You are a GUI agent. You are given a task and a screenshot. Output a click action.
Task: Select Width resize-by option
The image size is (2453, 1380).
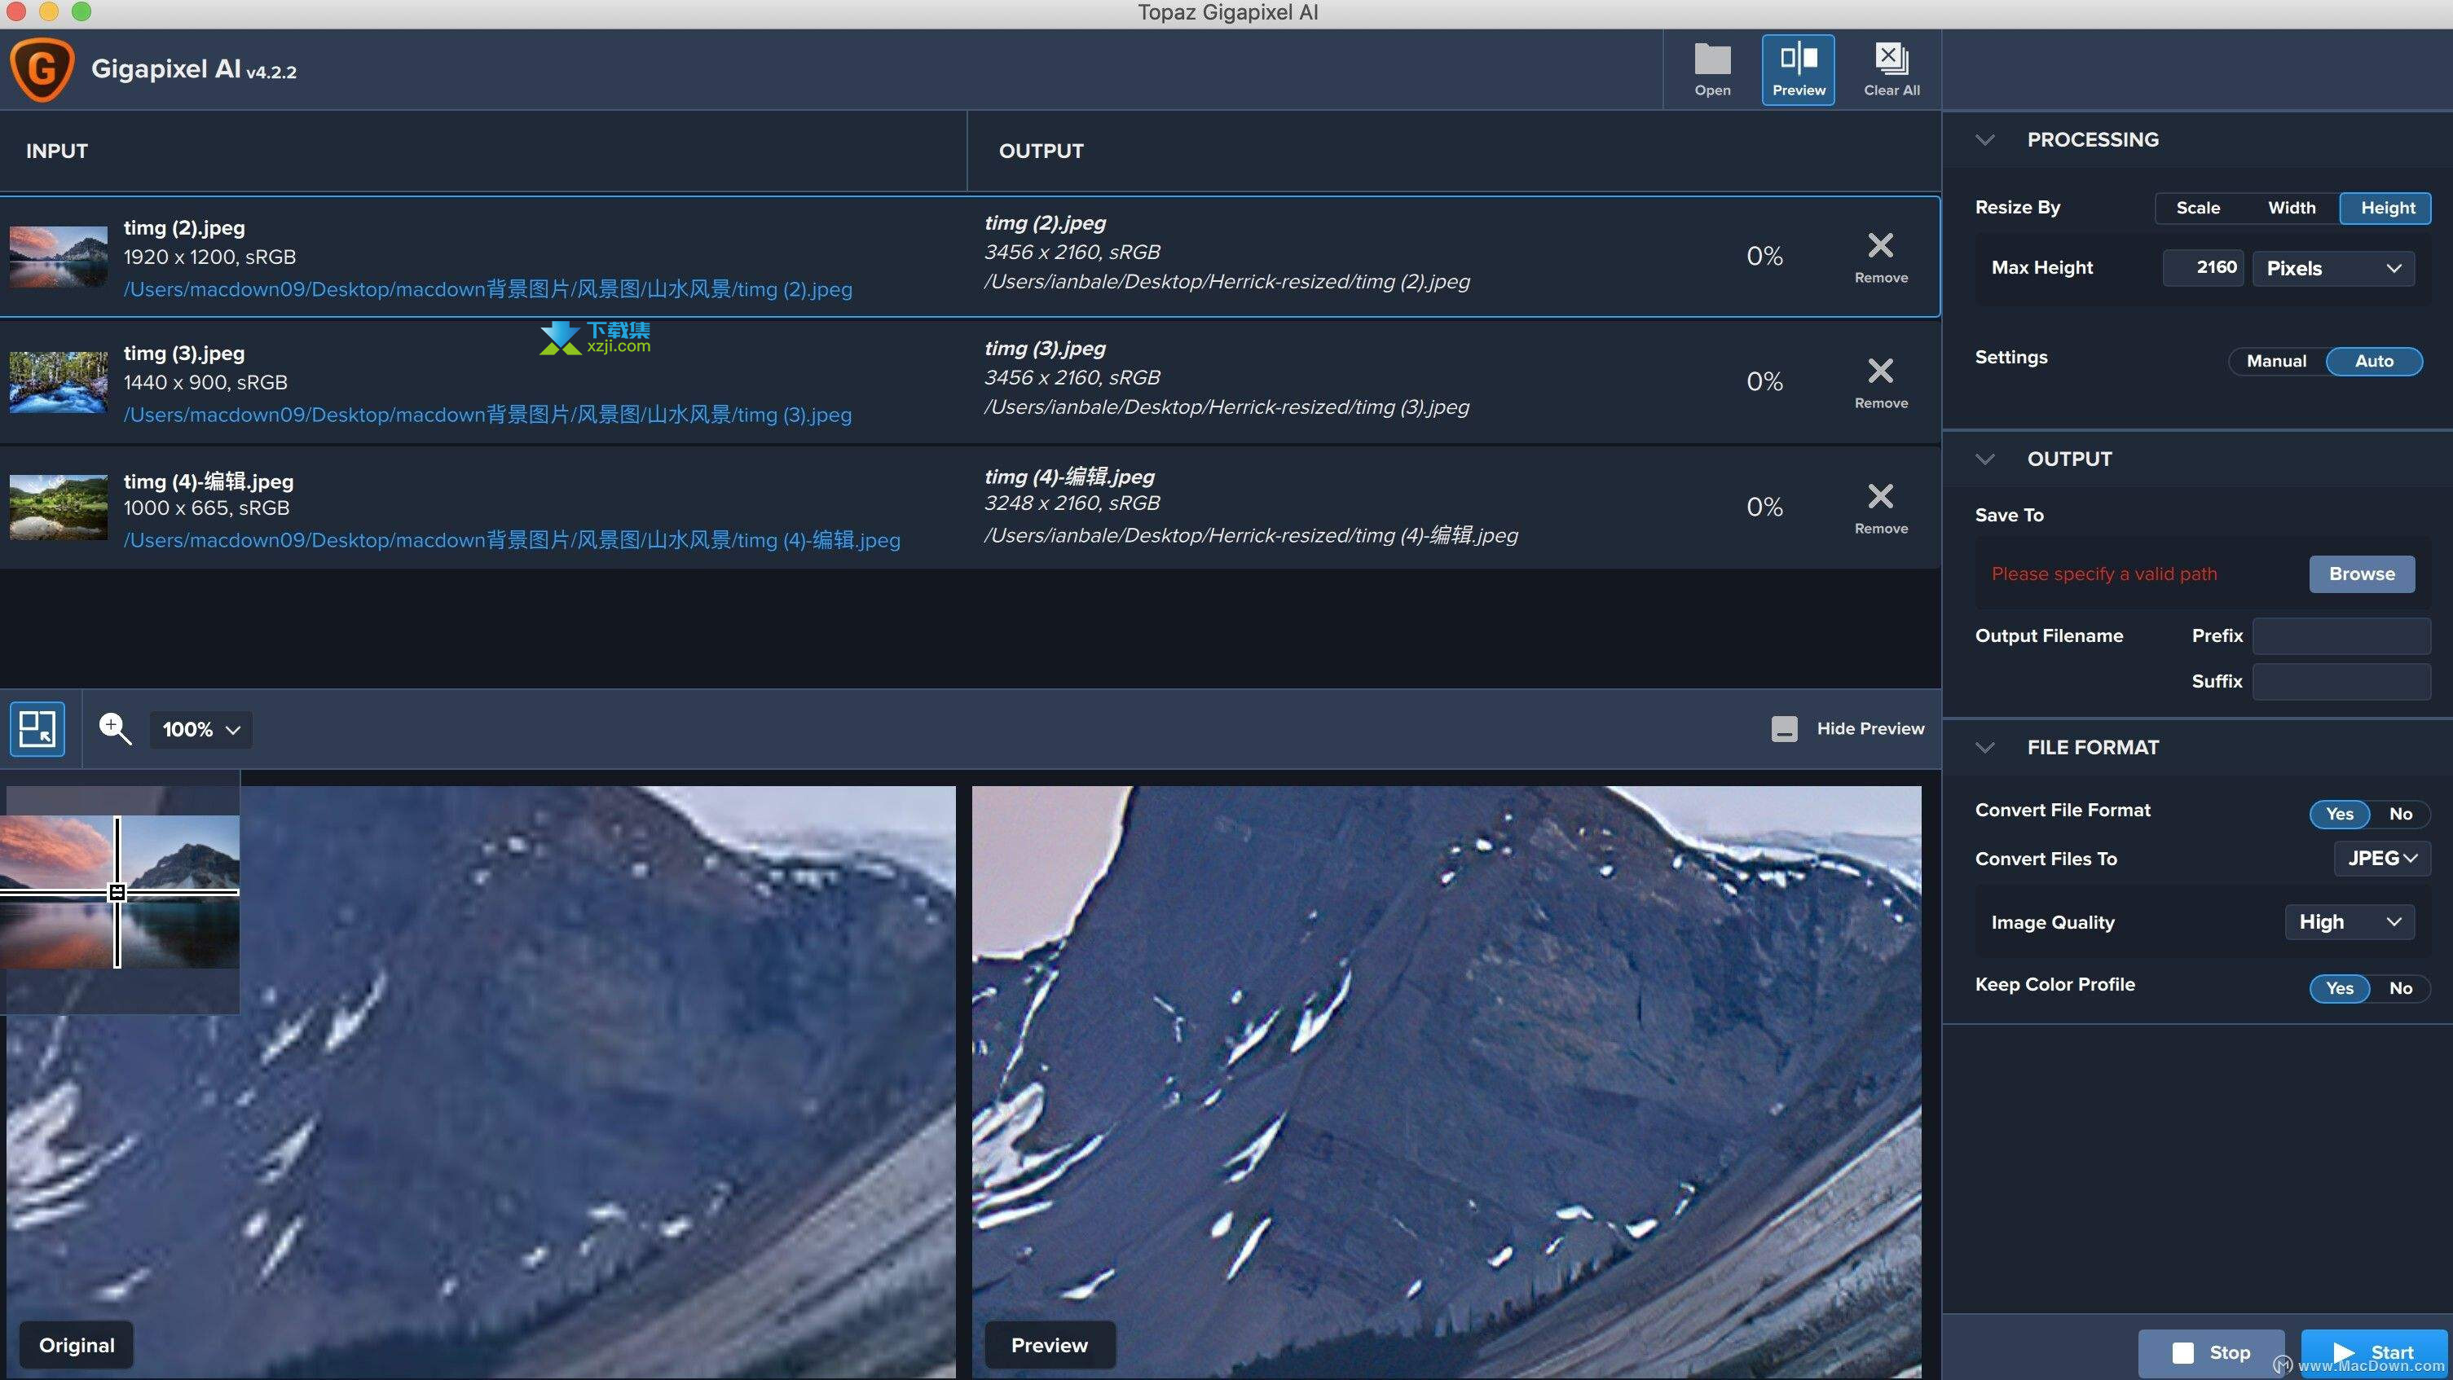2289,207
